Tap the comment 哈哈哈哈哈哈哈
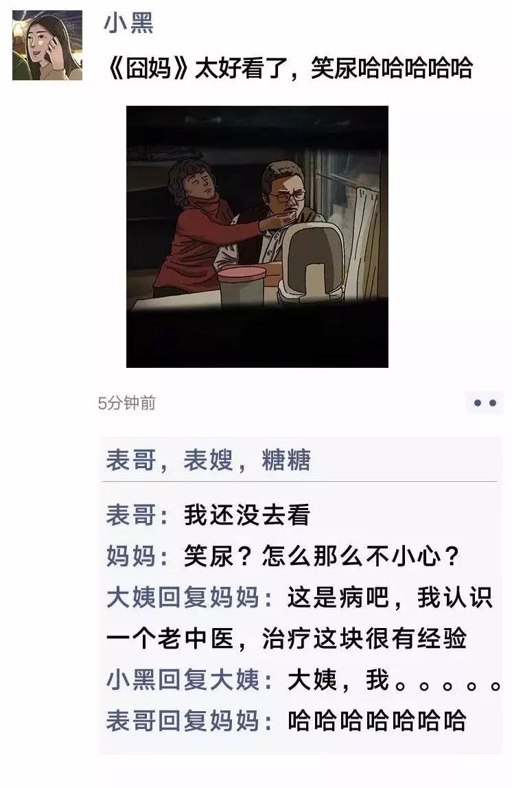Screen dimensions: 512x788 (377, 721)
